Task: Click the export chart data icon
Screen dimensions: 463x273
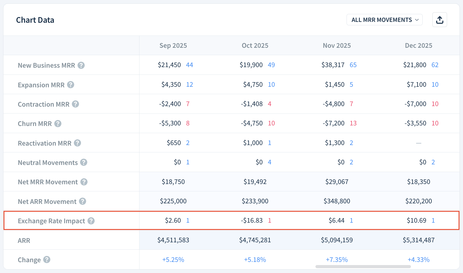Action: [x=439, y=20]
